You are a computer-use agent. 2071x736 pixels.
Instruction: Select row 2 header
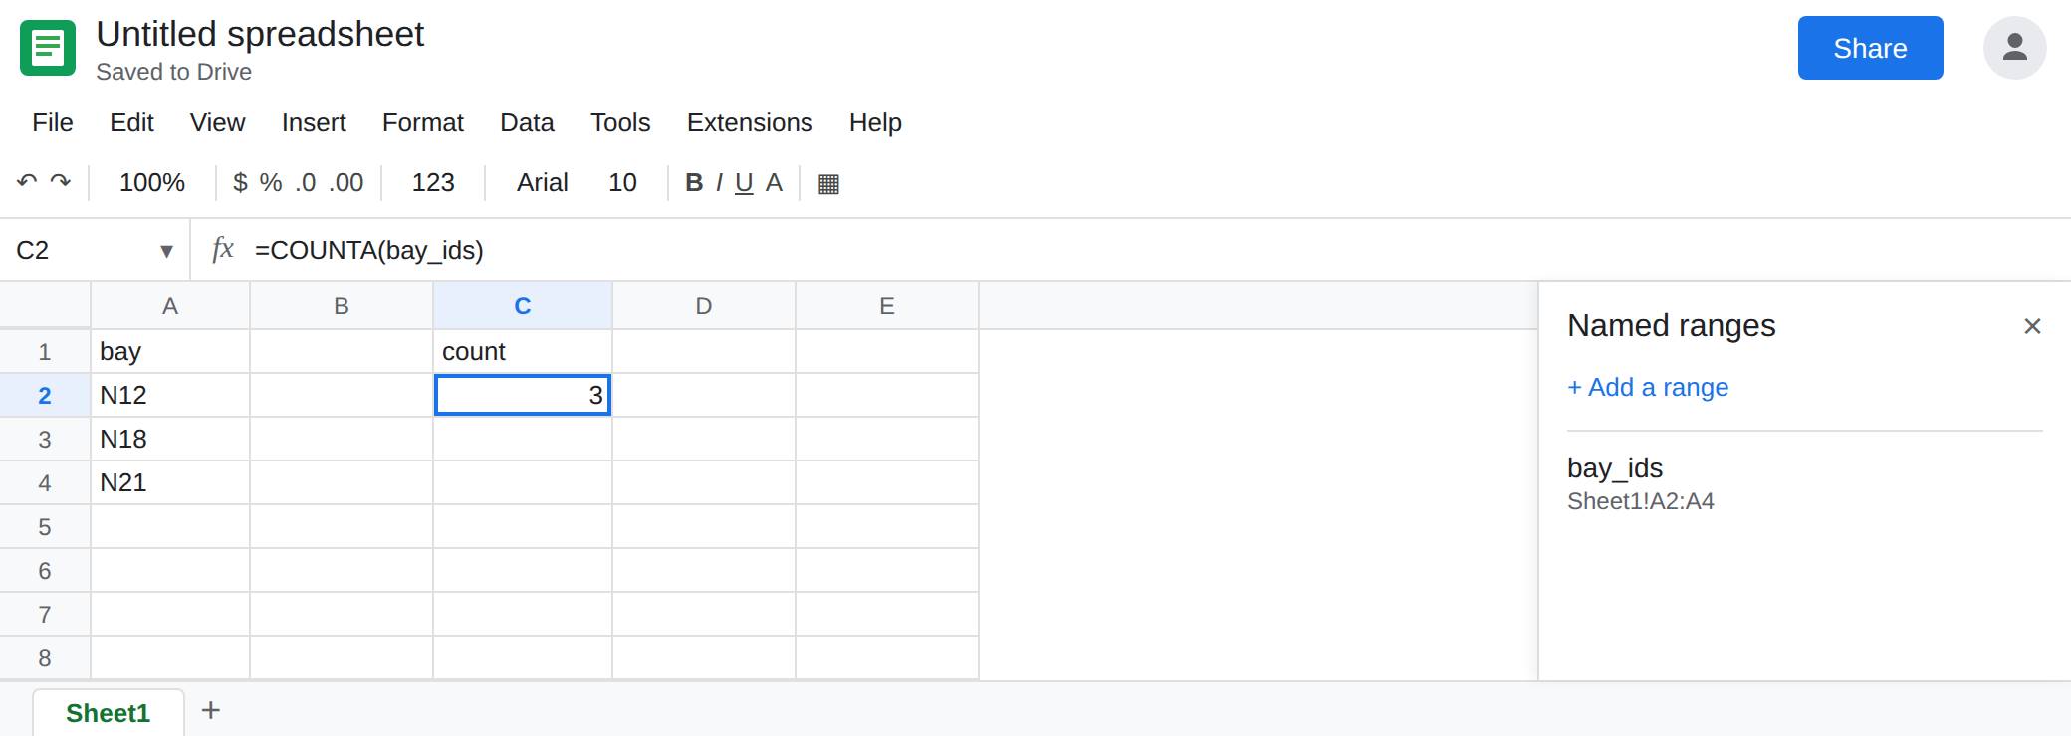coord(45,395)
